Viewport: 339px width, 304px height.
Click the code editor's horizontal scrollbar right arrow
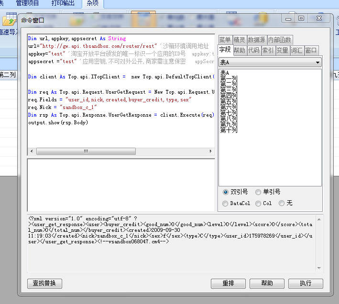coord(211,151)
